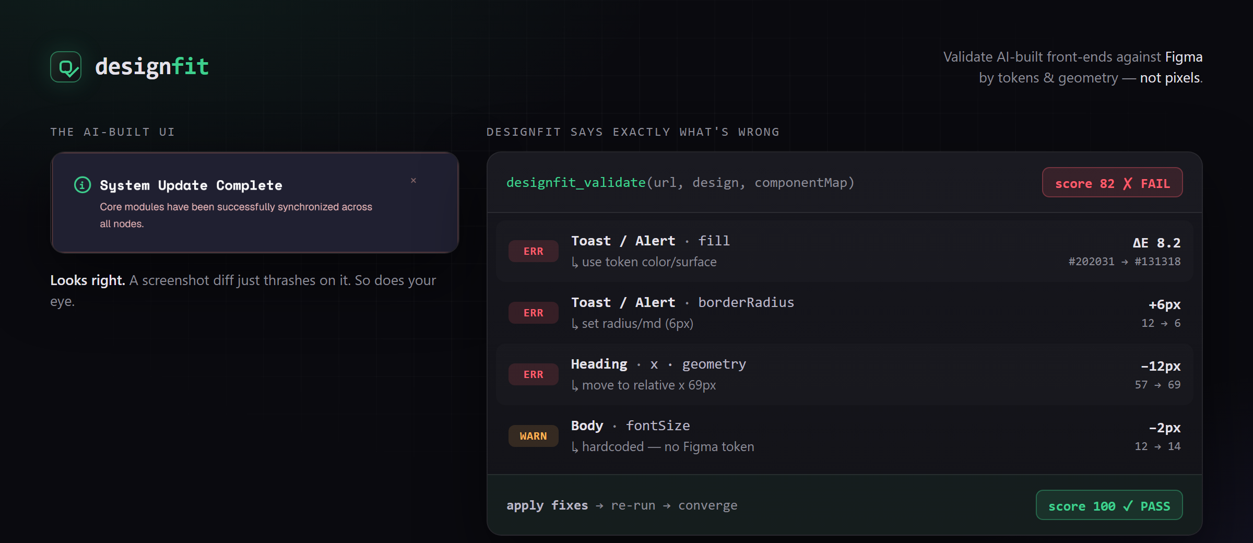
Task: Click the ΔE 8.2 value
Action: click(1156, 243)
